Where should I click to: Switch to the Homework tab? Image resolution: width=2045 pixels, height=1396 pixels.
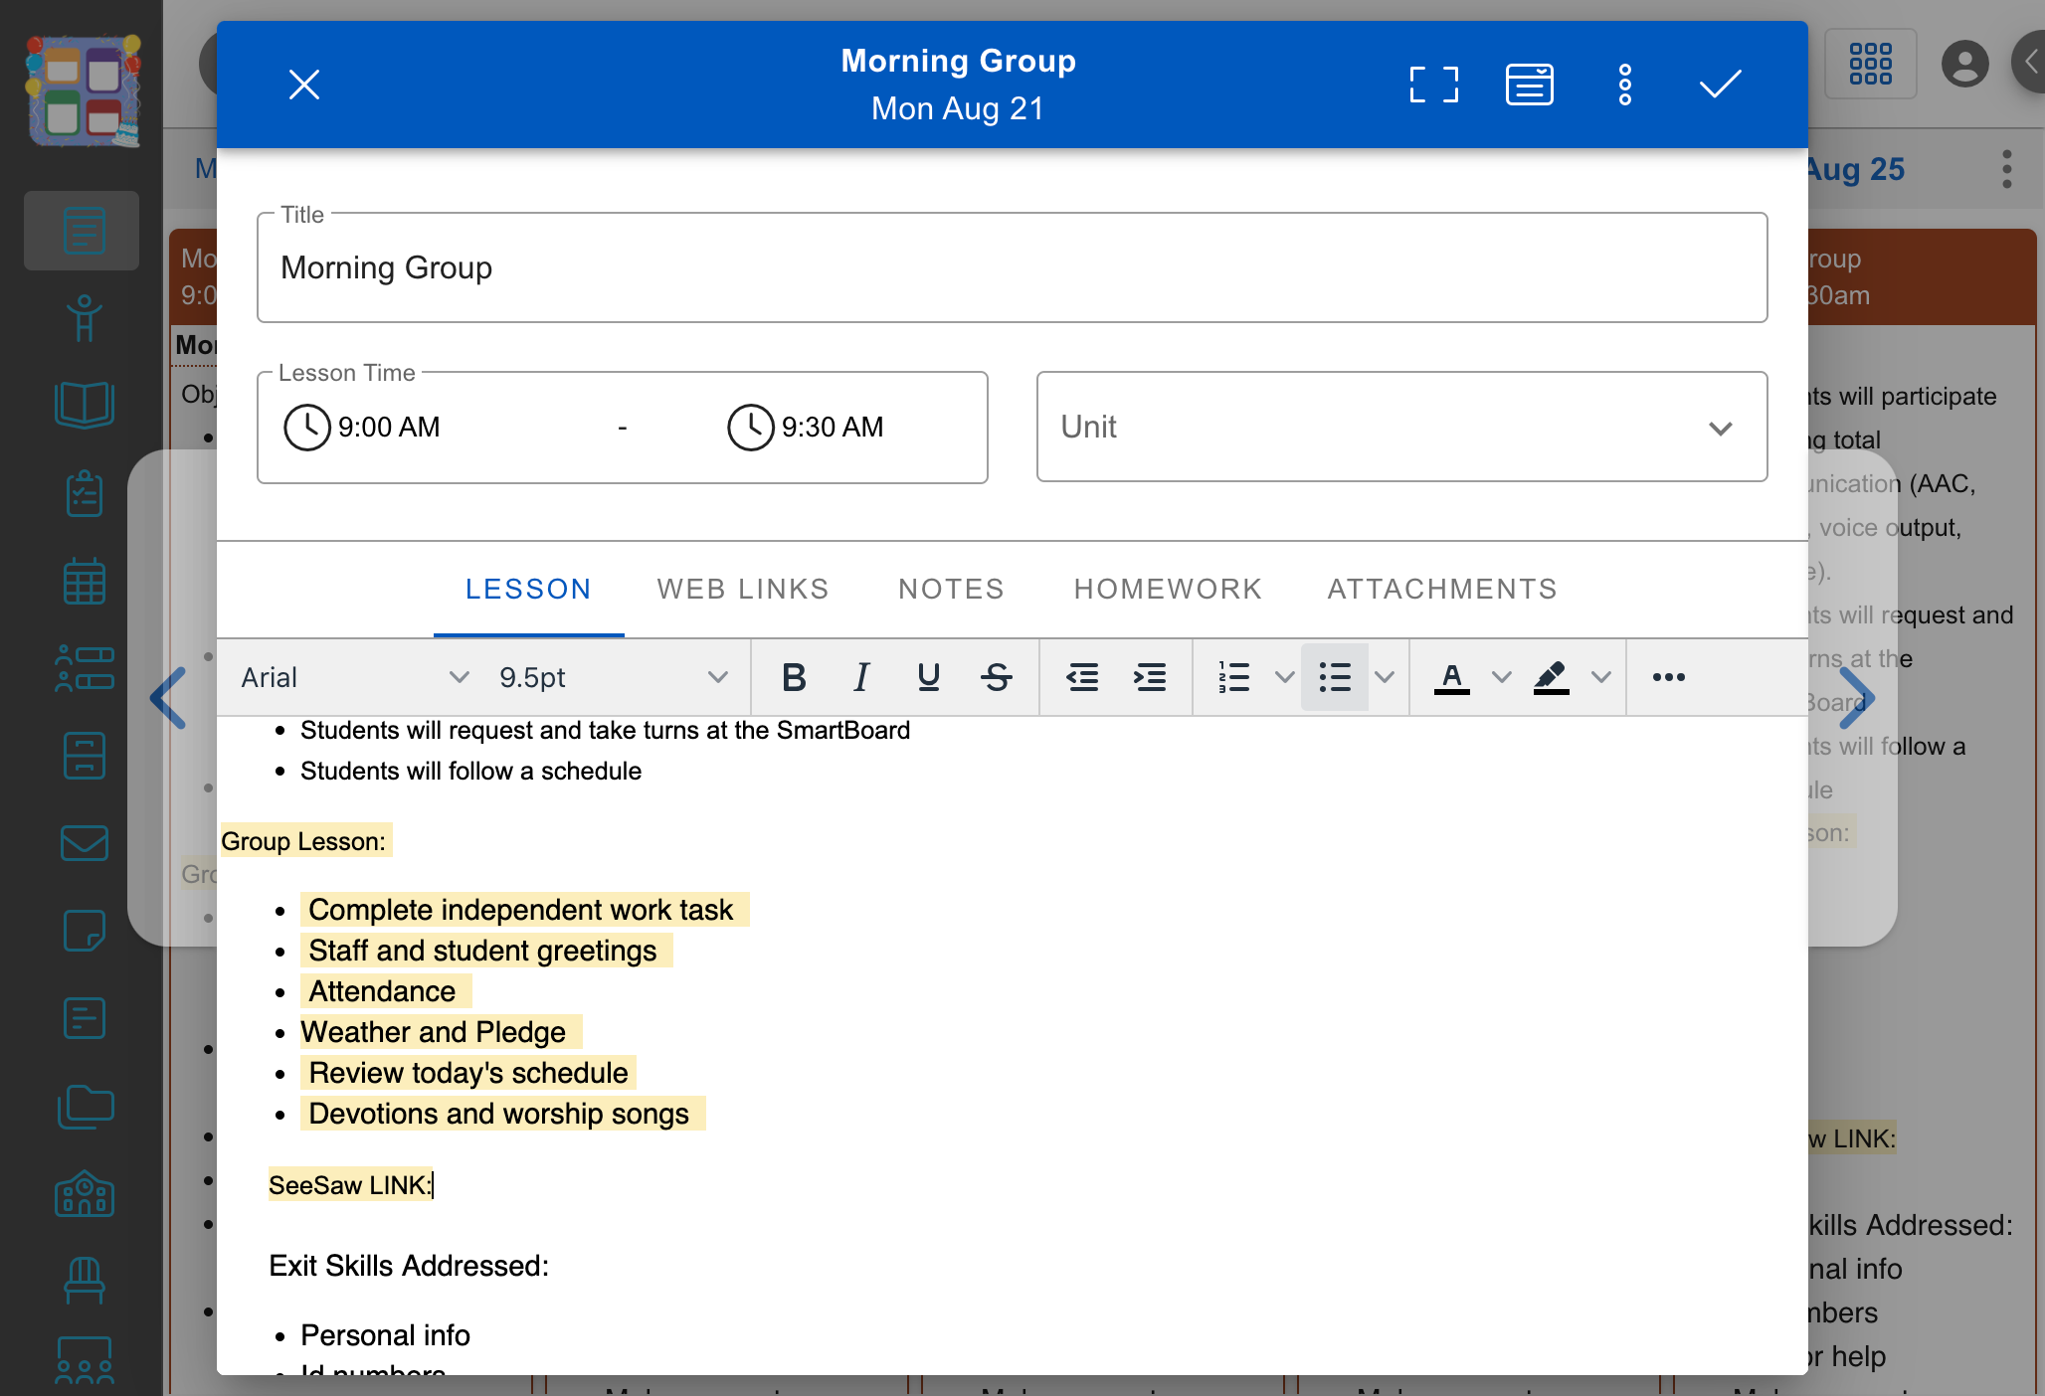[x=1168, y=589]
